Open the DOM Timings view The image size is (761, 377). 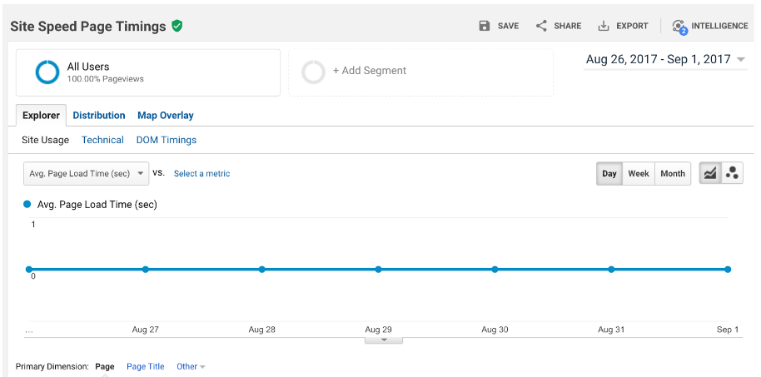click(x=167, y=140)
